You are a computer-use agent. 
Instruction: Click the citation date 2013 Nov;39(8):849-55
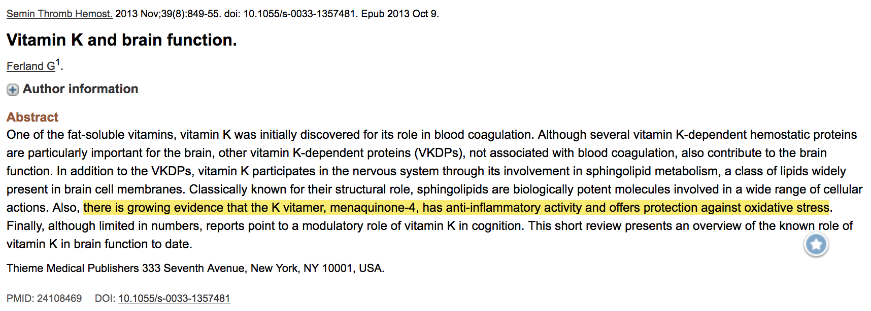point(167,14)
